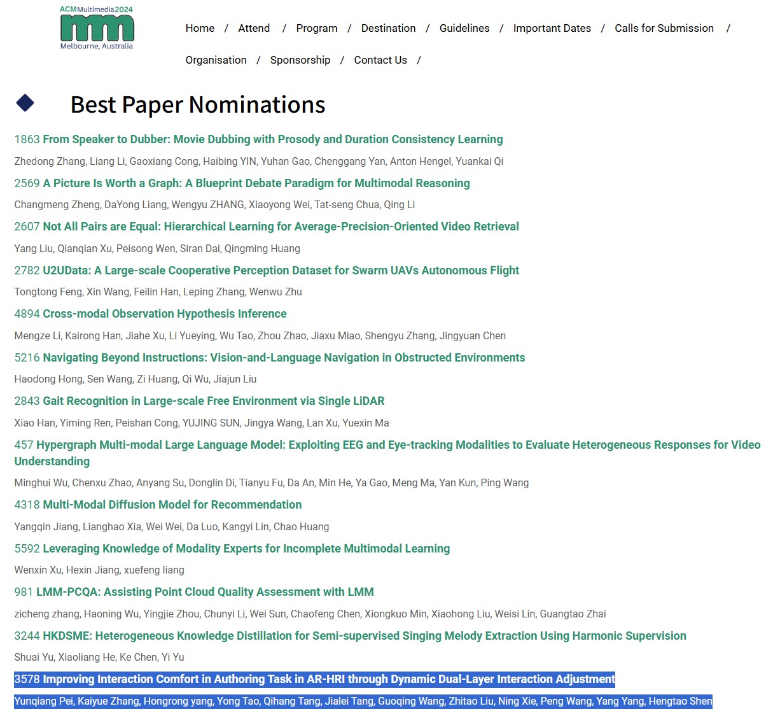
Task: Click highlighted authors line starting Yunqiang Pei
Action: click(363, 701)
